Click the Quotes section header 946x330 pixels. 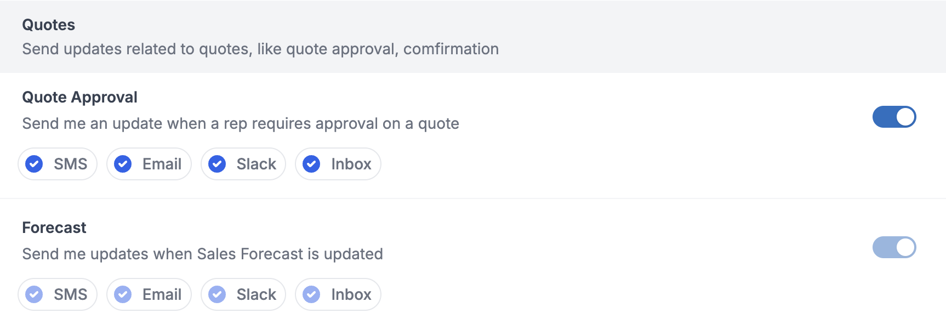point(48,25)
